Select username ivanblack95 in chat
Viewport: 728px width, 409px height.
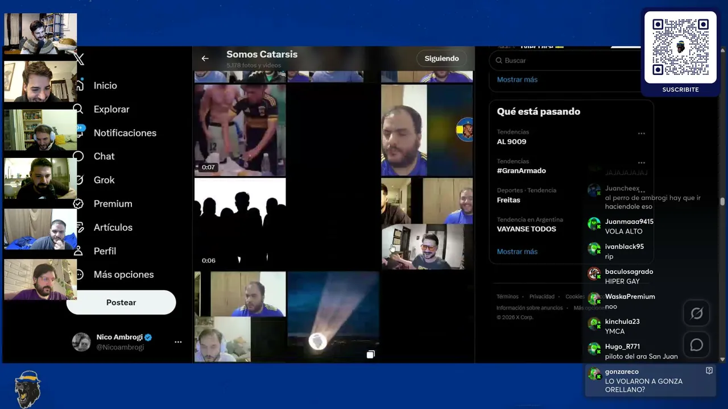pos(624,247)
